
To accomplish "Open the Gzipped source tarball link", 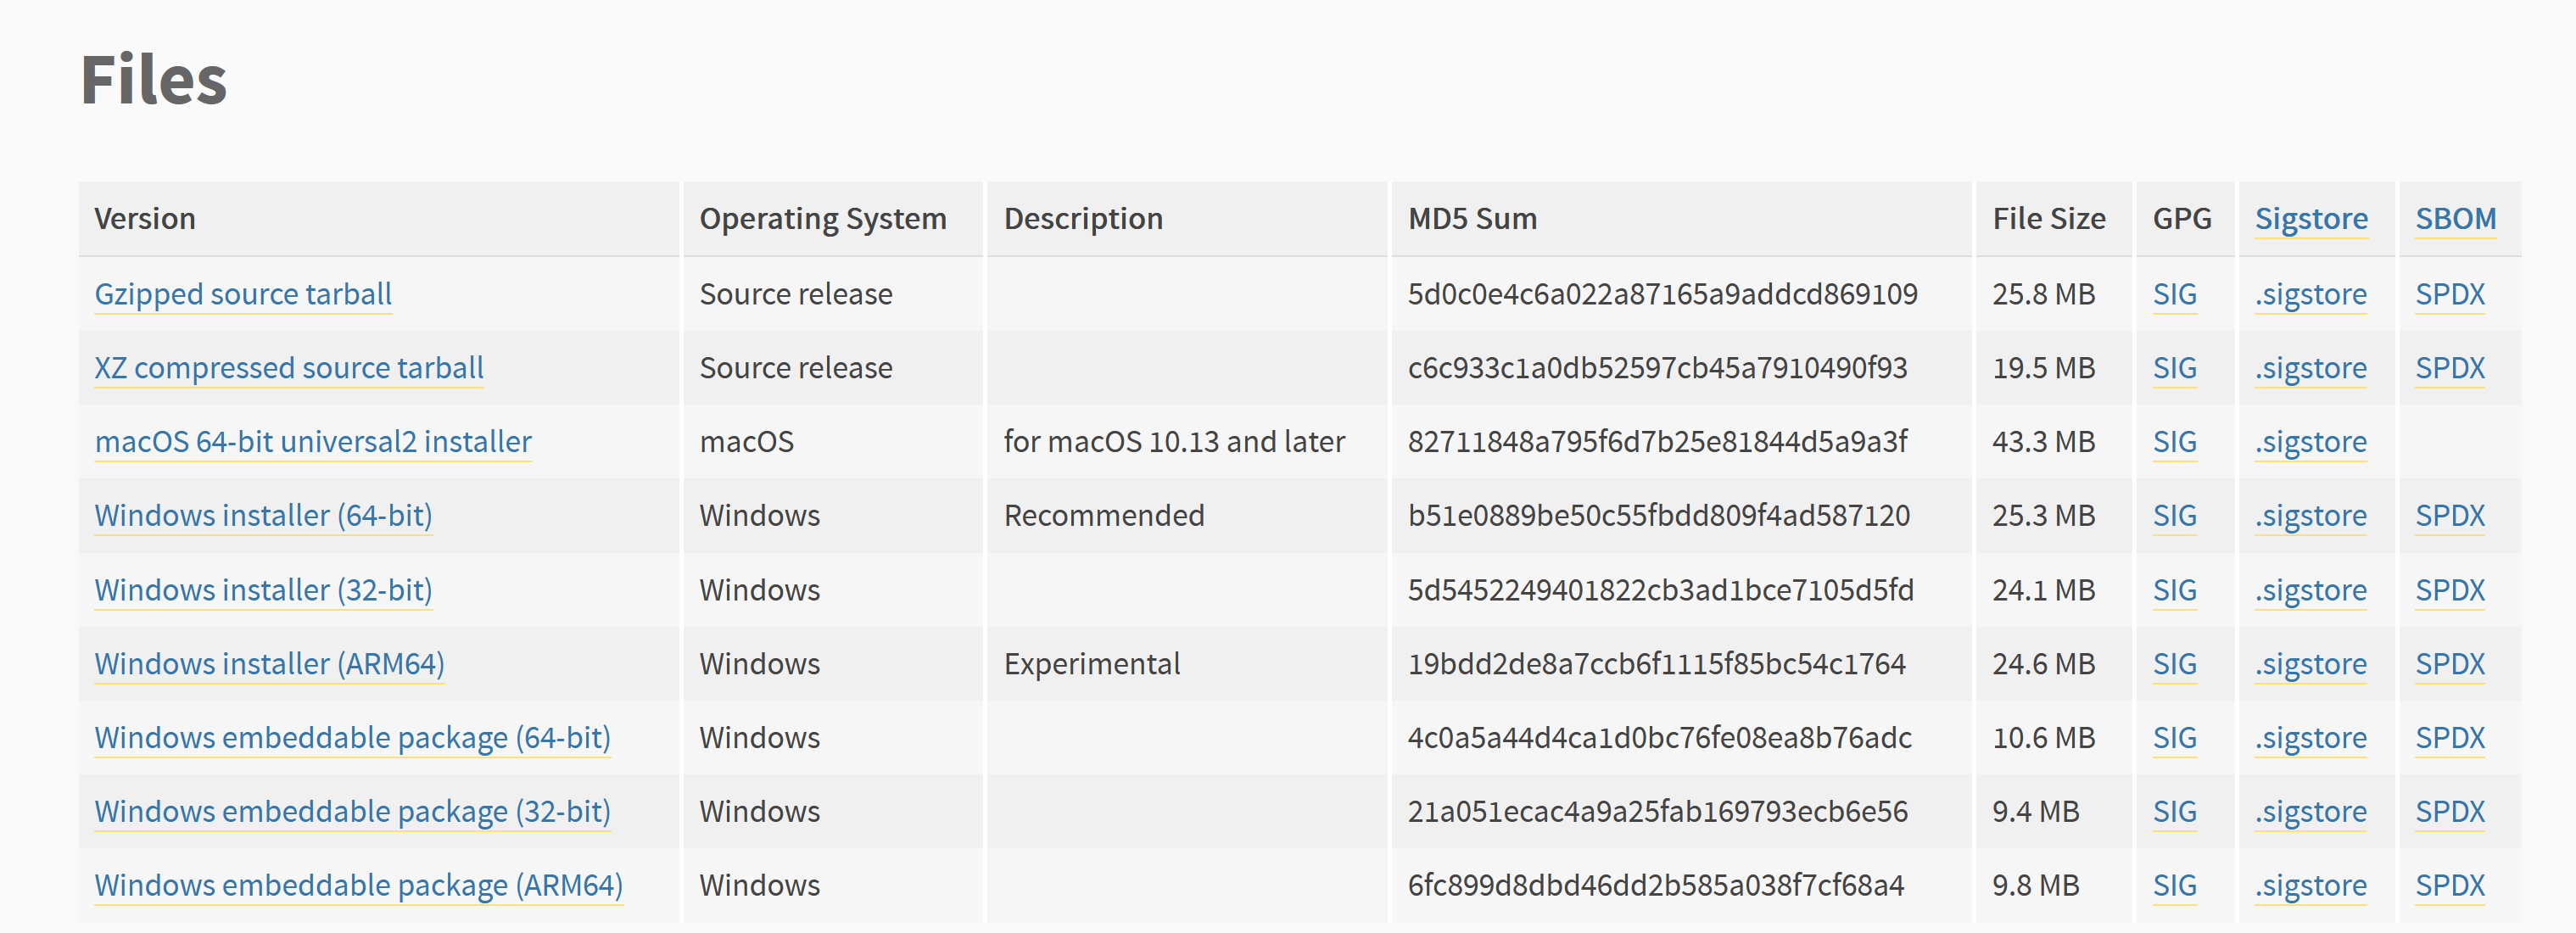I will click(243, 294).
